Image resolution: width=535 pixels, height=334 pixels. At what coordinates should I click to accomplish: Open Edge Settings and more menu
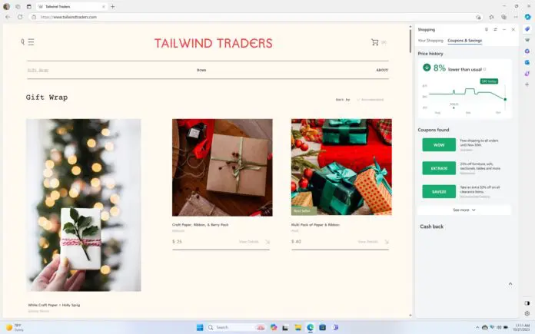click(516, 17)
